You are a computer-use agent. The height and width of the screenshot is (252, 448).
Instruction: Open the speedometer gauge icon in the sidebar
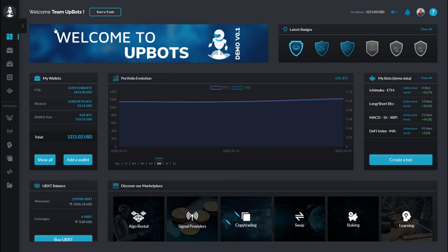point(10,64)
